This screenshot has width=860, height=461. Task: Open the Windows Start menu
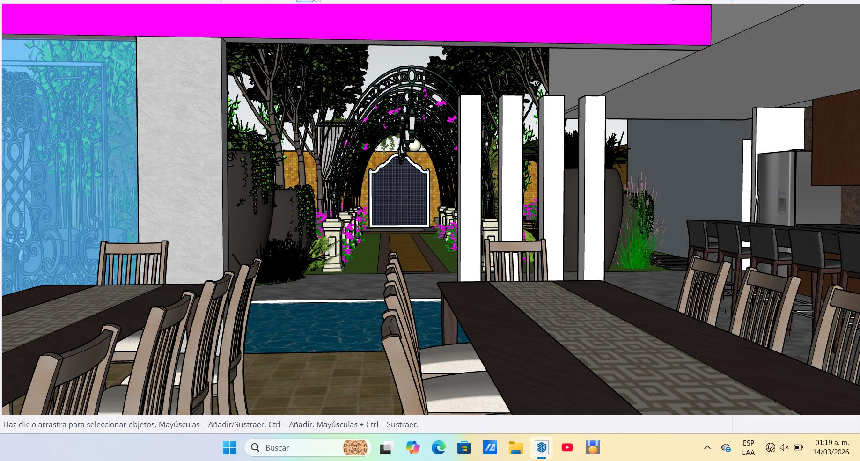tap(229, 448)
